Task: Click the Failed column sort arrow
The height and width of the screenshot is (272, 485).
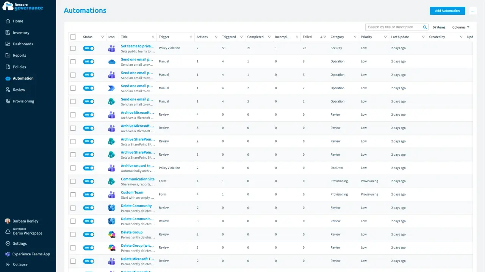Action: [x=321, y=37]
